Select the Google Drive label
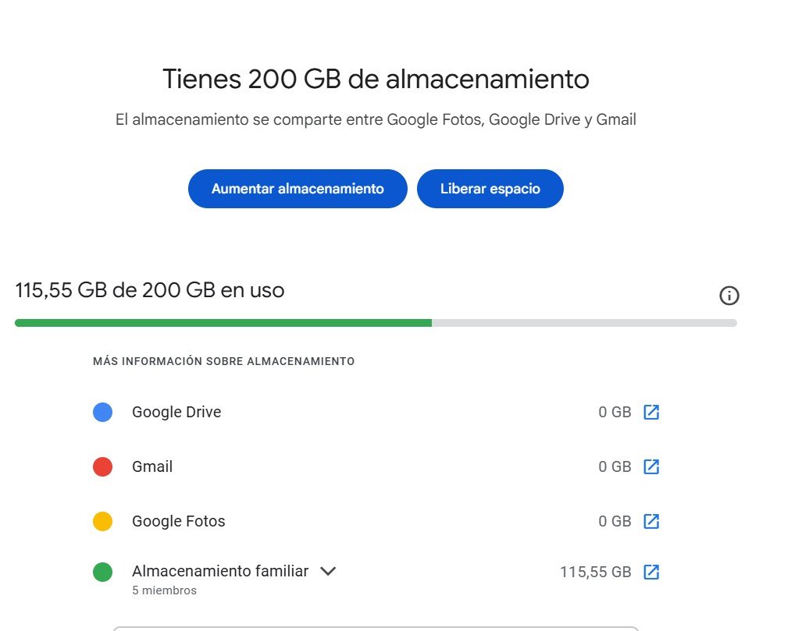 coord(176,412)
